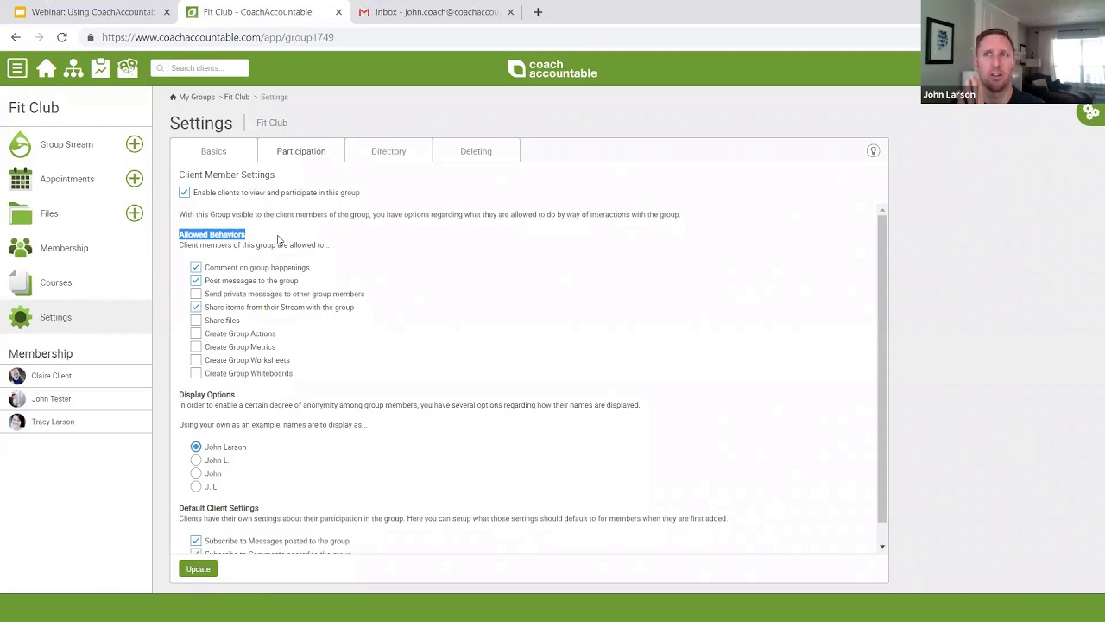Open the invoices money envelope icon
1105x622 pixels.
pos(128,68)
